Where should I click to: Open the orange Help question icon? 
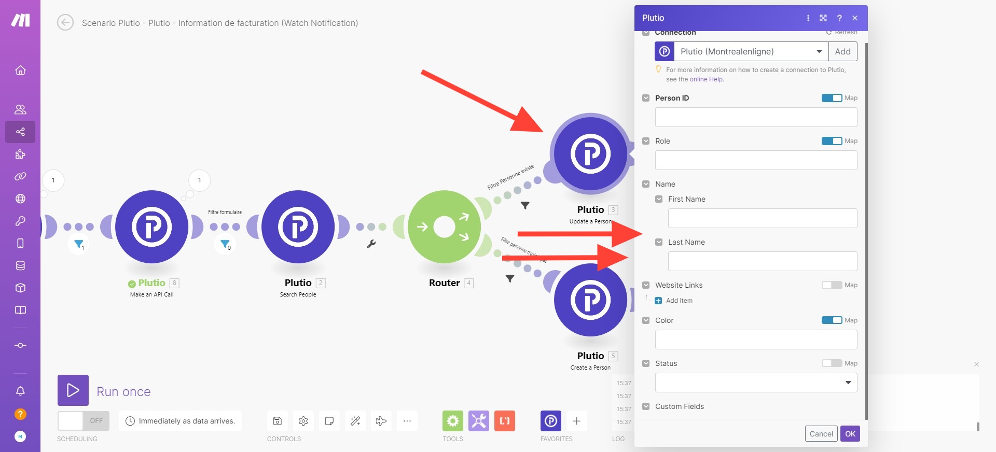[20, 414]
